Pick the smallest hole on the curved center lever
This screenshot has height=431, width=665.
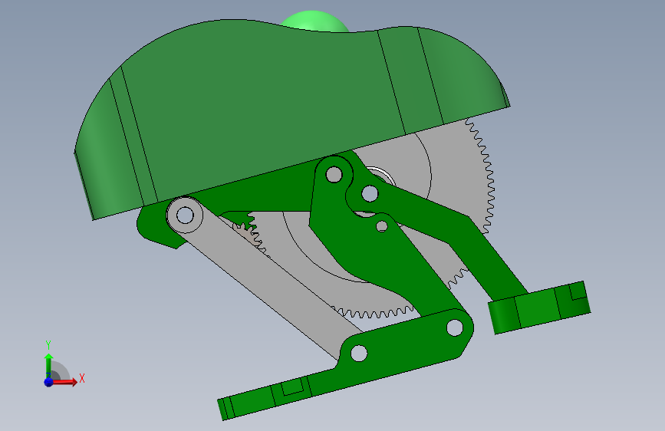382,226
